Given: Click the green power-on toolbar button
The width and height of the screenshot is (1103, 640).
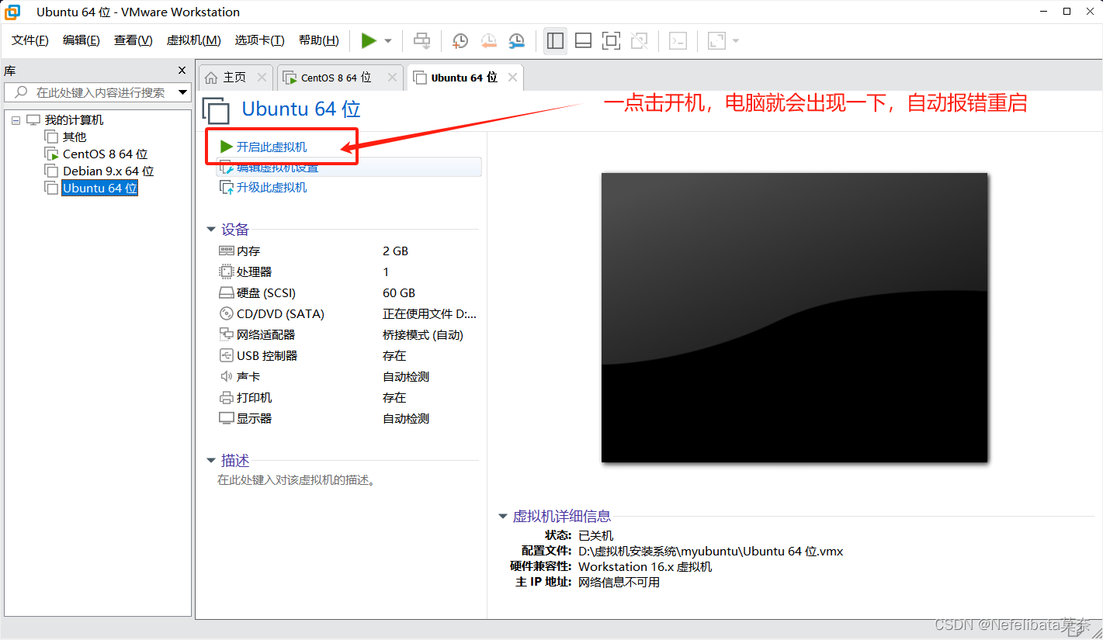Looking at the screenshot, I should click(x=369, y=41).
